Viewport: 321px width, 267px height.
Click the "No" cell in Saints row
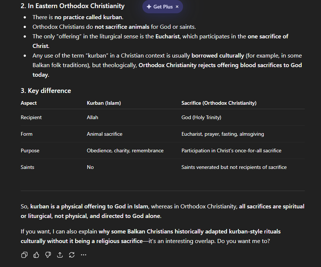90,167
